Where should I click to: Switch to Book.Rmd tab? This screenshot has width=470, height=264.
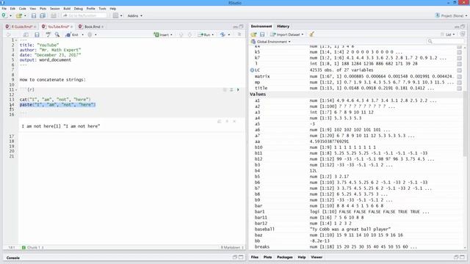coord(91,26)
